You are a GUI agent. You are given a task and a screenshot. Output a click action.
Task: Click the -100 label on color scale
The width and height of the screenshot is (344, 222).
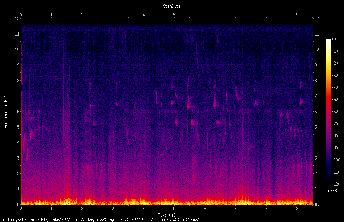(336, 160)
